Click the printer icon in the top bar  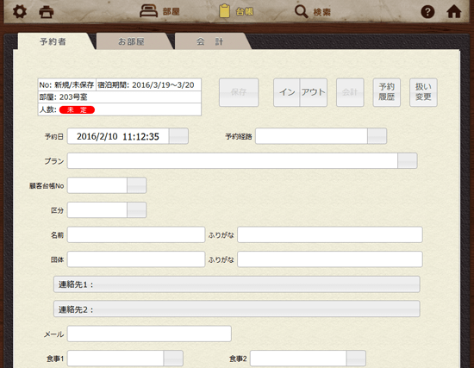47,12
